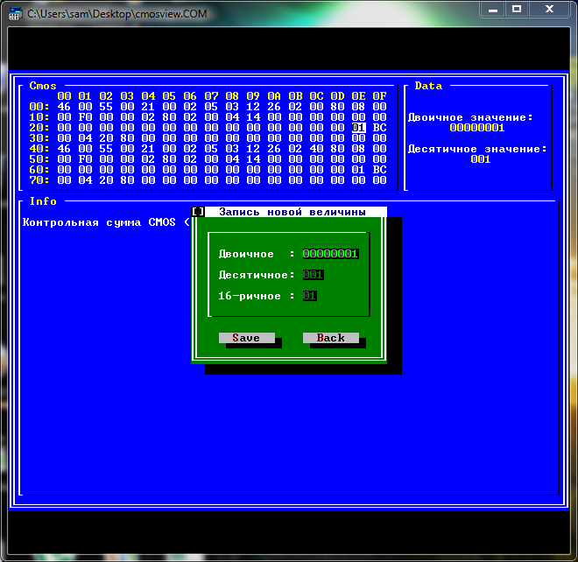The height and width of the screenshot is (562, 578).
Task: Click column header 0F in Cmos table
Action: click(x=380, y=96)
